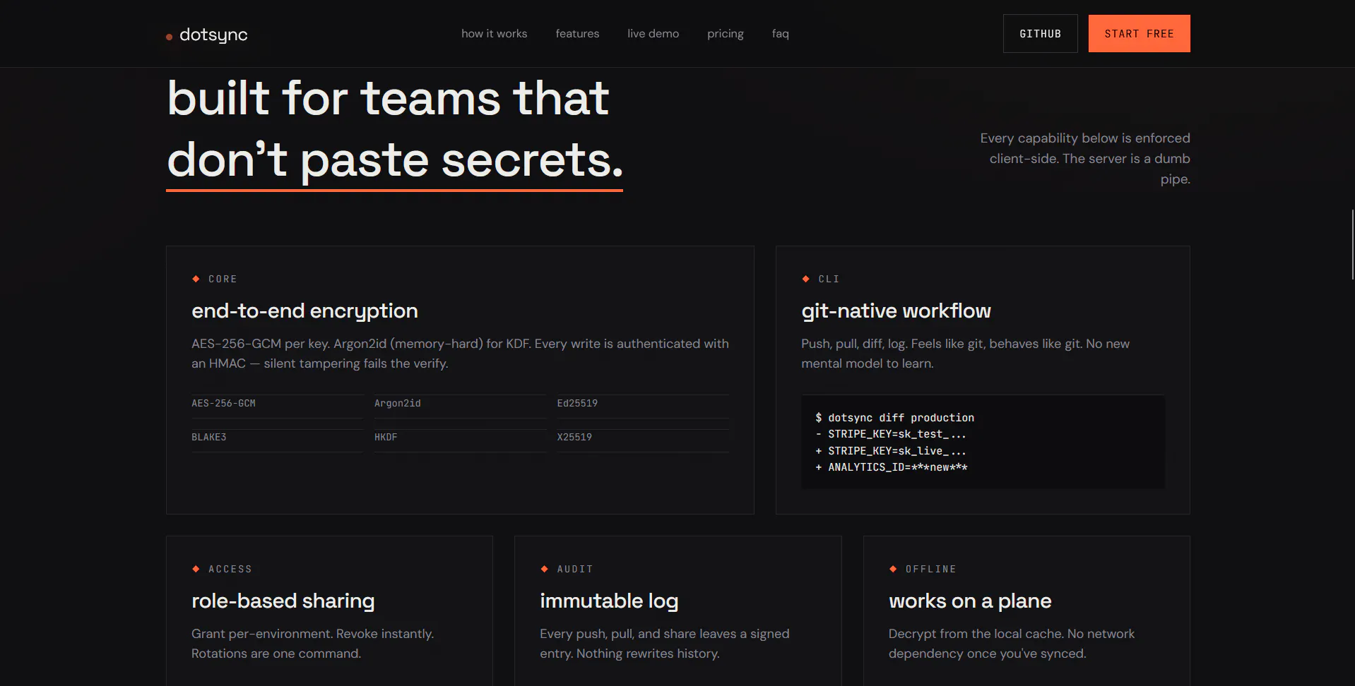Go to the features nav link
Viewport: 1355px width, 686px height.
point(577,34)
